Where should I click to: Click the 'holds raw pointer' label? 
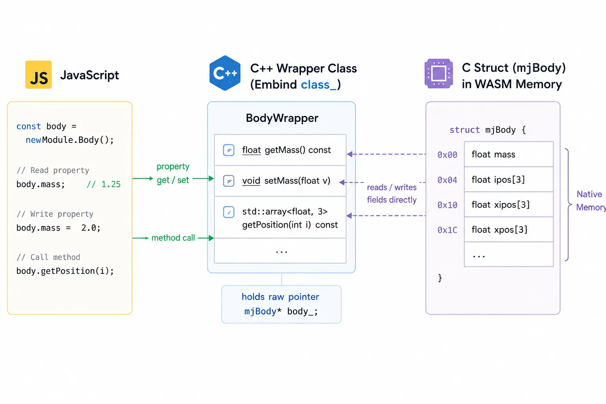pos(280,297)
